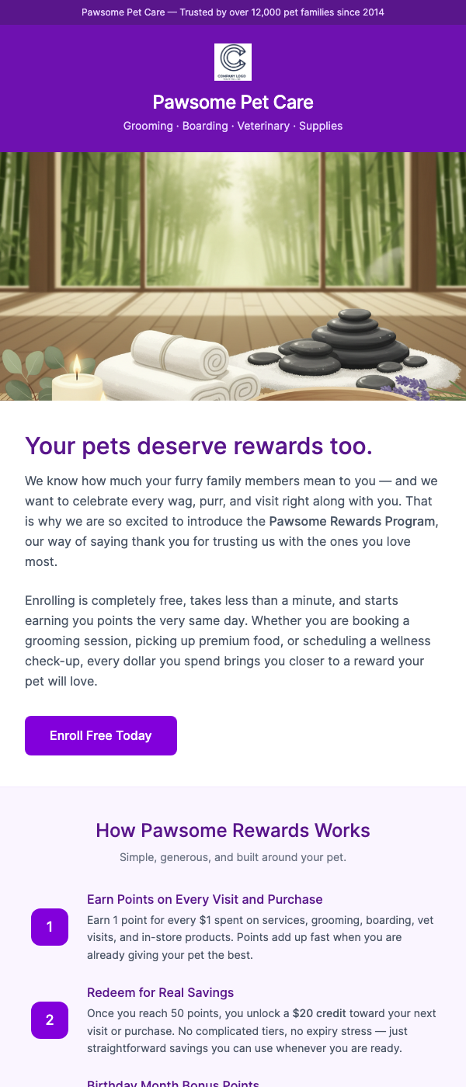
Task: Select the purple step badge numbered 1
Action: pos(50,927)
